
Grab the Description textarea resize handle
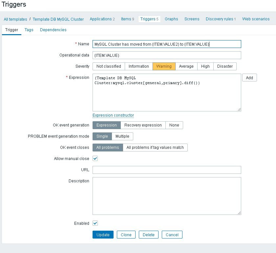tap(239, 213)
